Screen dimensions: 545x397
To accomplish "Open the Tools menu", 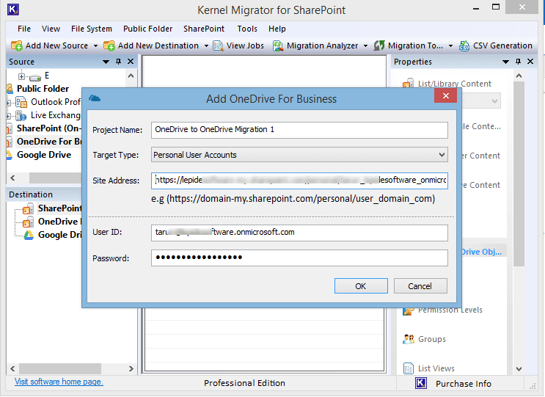I will pos(247,29).
